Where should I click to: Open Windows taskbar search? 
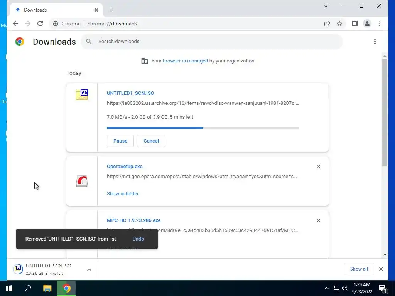coord(28,288)
